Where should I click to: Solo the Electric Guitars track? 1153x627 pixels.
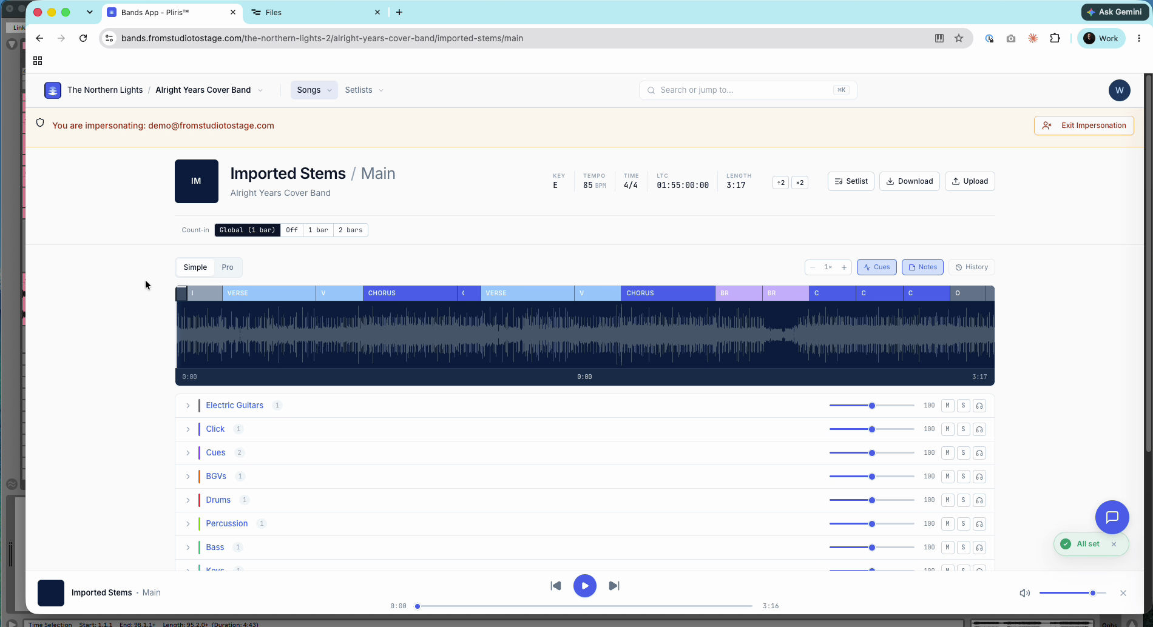[x=963, y=406]
